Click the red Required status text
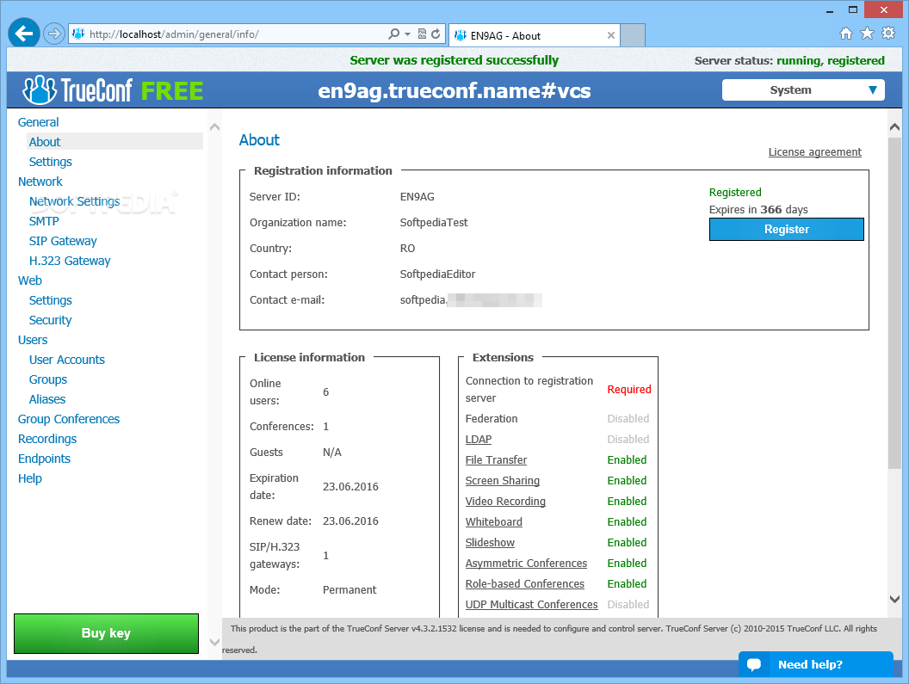909x684 pixels. (x=629, y=390)
